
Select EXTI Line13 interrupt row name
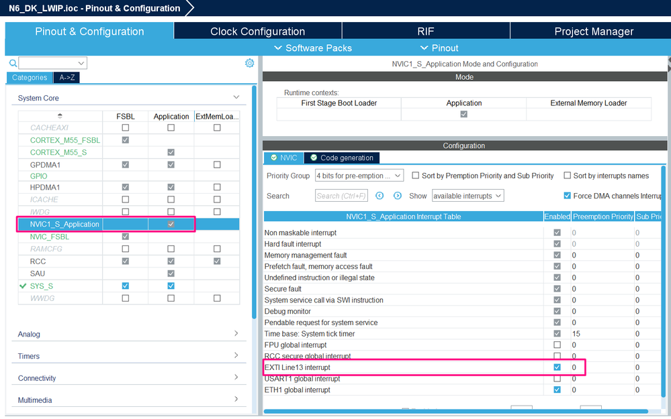point(297,367)
